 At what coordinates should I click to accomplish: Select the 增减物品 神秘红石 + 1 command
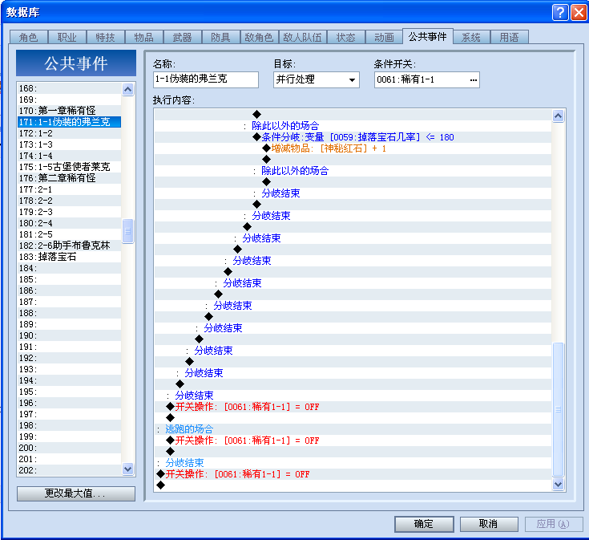(x=353, y=148)
